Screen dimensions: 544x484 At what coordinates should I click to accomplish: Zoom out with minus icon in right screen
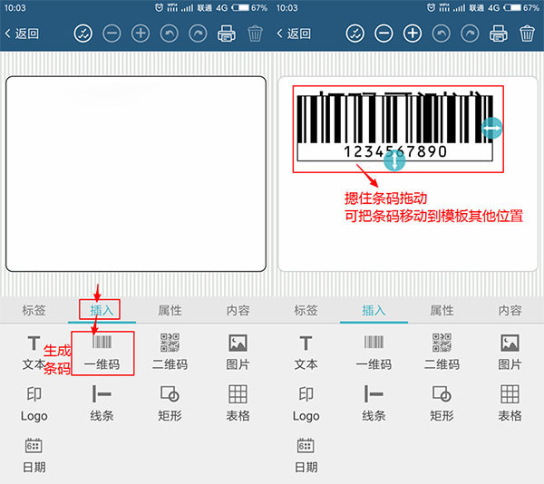[x=384, y=34]
